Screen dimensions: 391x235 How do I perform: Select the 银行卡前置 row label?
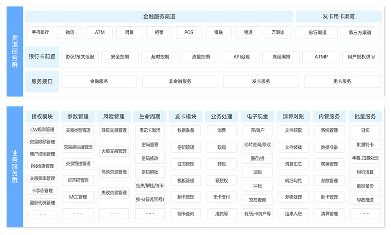42,57
